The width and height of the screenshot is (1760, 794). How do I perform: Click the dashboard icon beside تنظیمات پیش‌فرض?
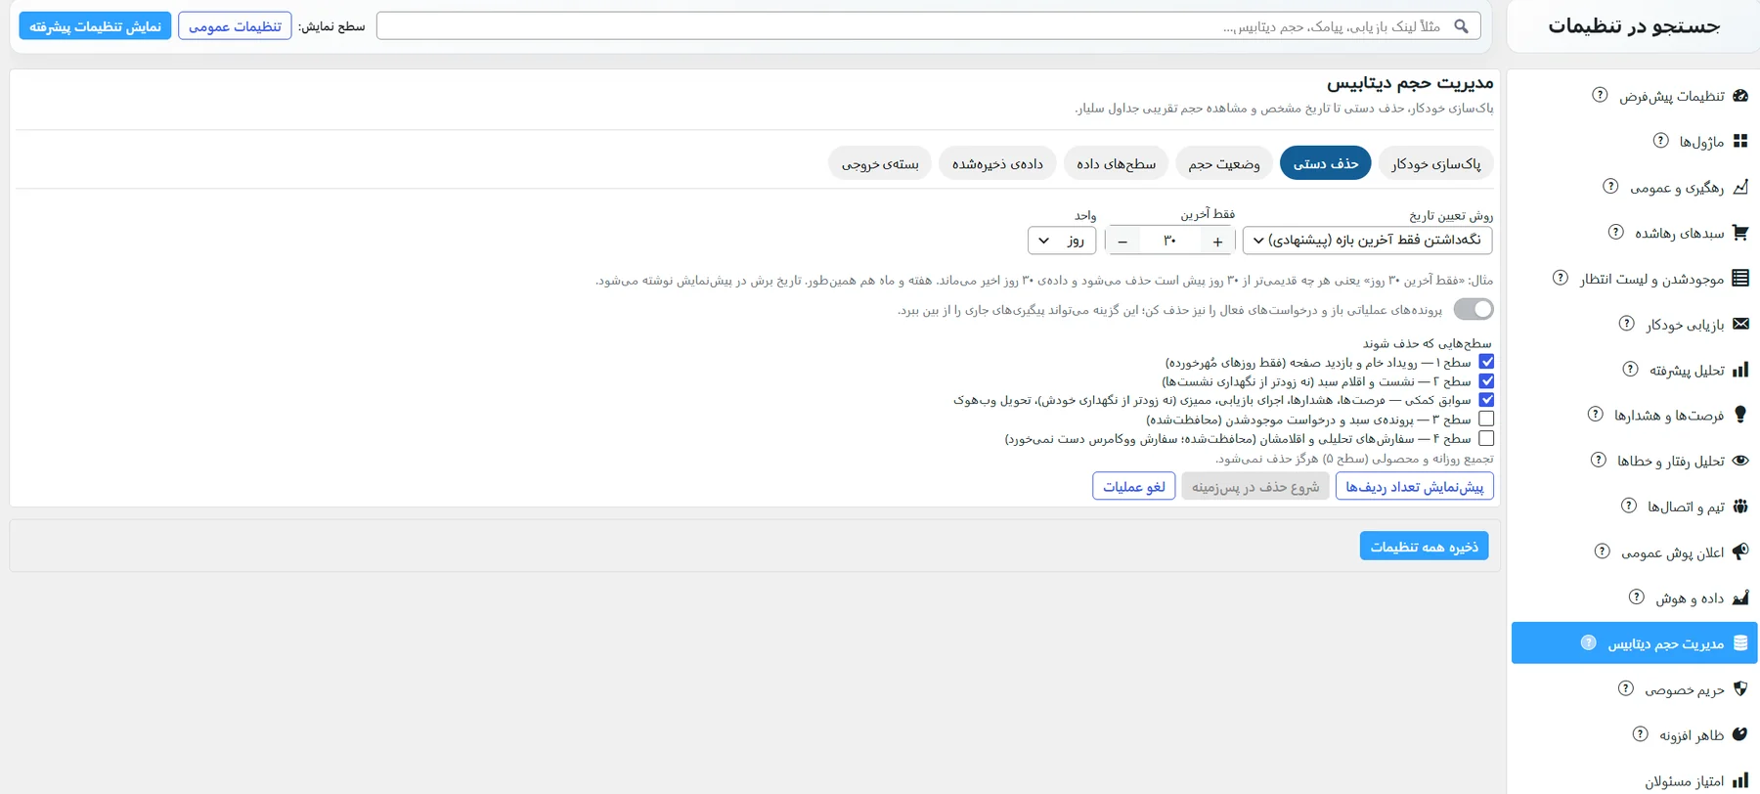[x=1740, y=96]
